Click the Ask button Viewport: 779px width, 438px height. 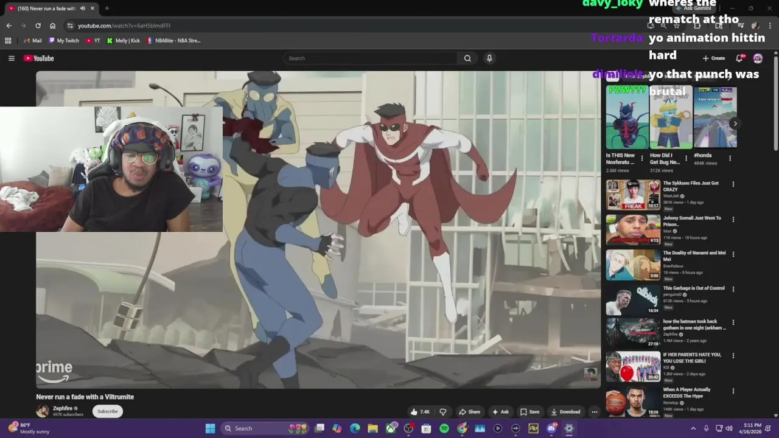(x=500, y=412)
